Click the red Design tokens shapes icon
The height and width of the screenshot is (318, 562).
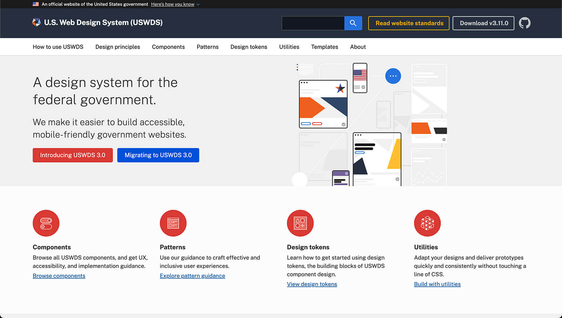(x=300, y=223)
